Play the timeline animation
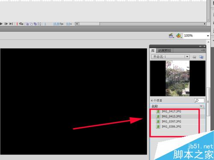The width and height of the screenshot is (214, 160). 1,24
